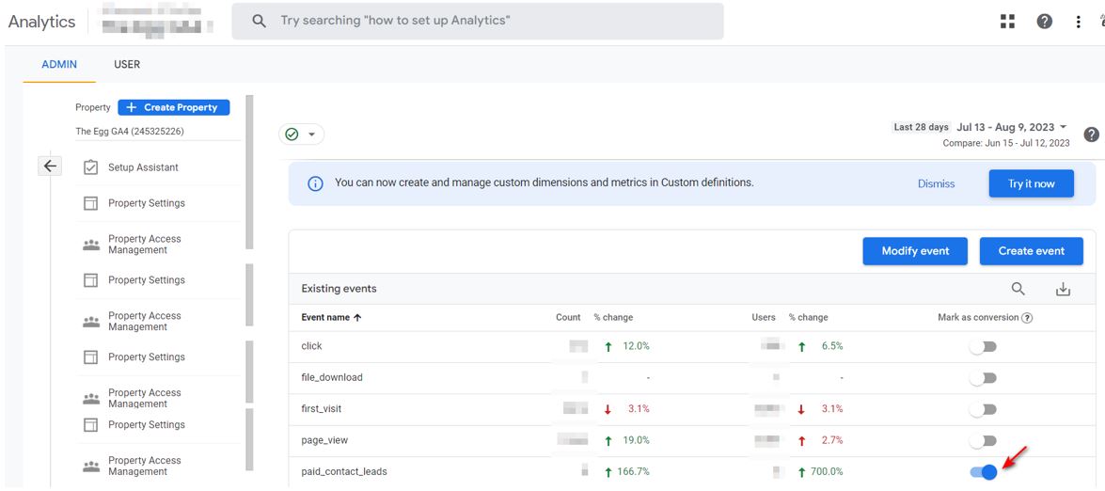Select the click event name
Image resolution: width=1105 pixels, height=491 pixels.
pos(311,346)
